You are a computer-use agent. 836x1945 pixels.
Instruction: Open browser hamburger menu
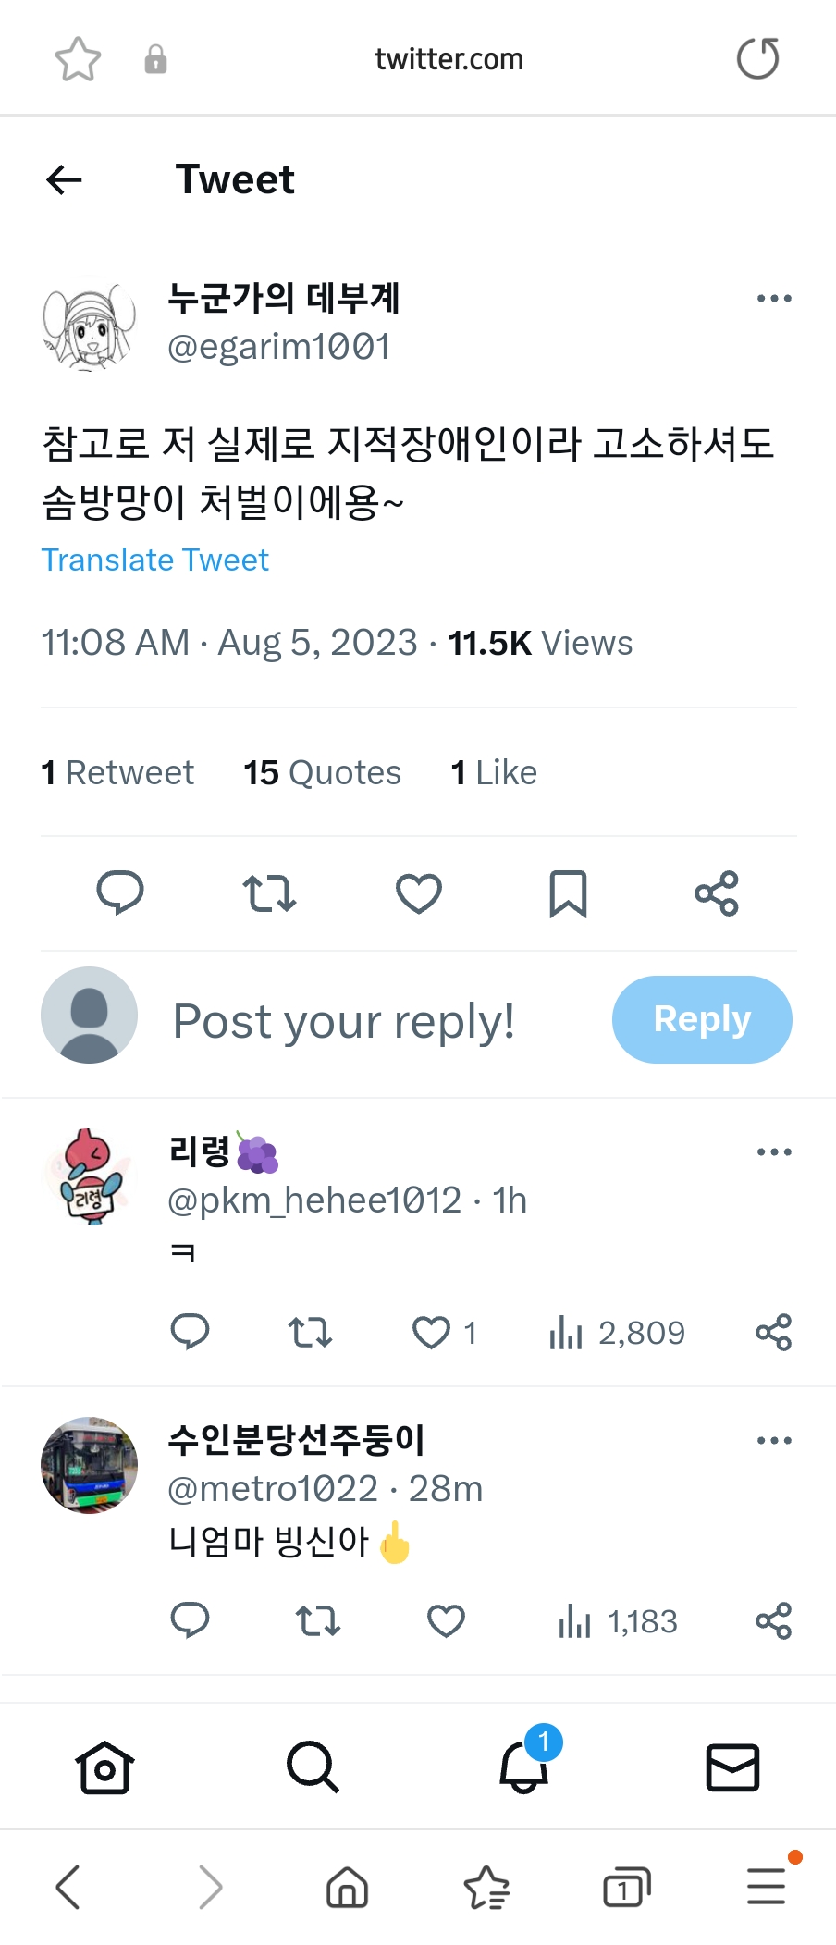tap(767, 1887)
